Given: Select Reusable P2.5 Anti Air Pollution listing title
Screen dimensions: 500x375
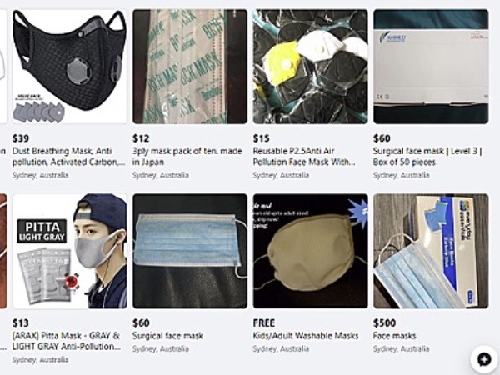Looking at the screenshot, I should pos(304,157).
